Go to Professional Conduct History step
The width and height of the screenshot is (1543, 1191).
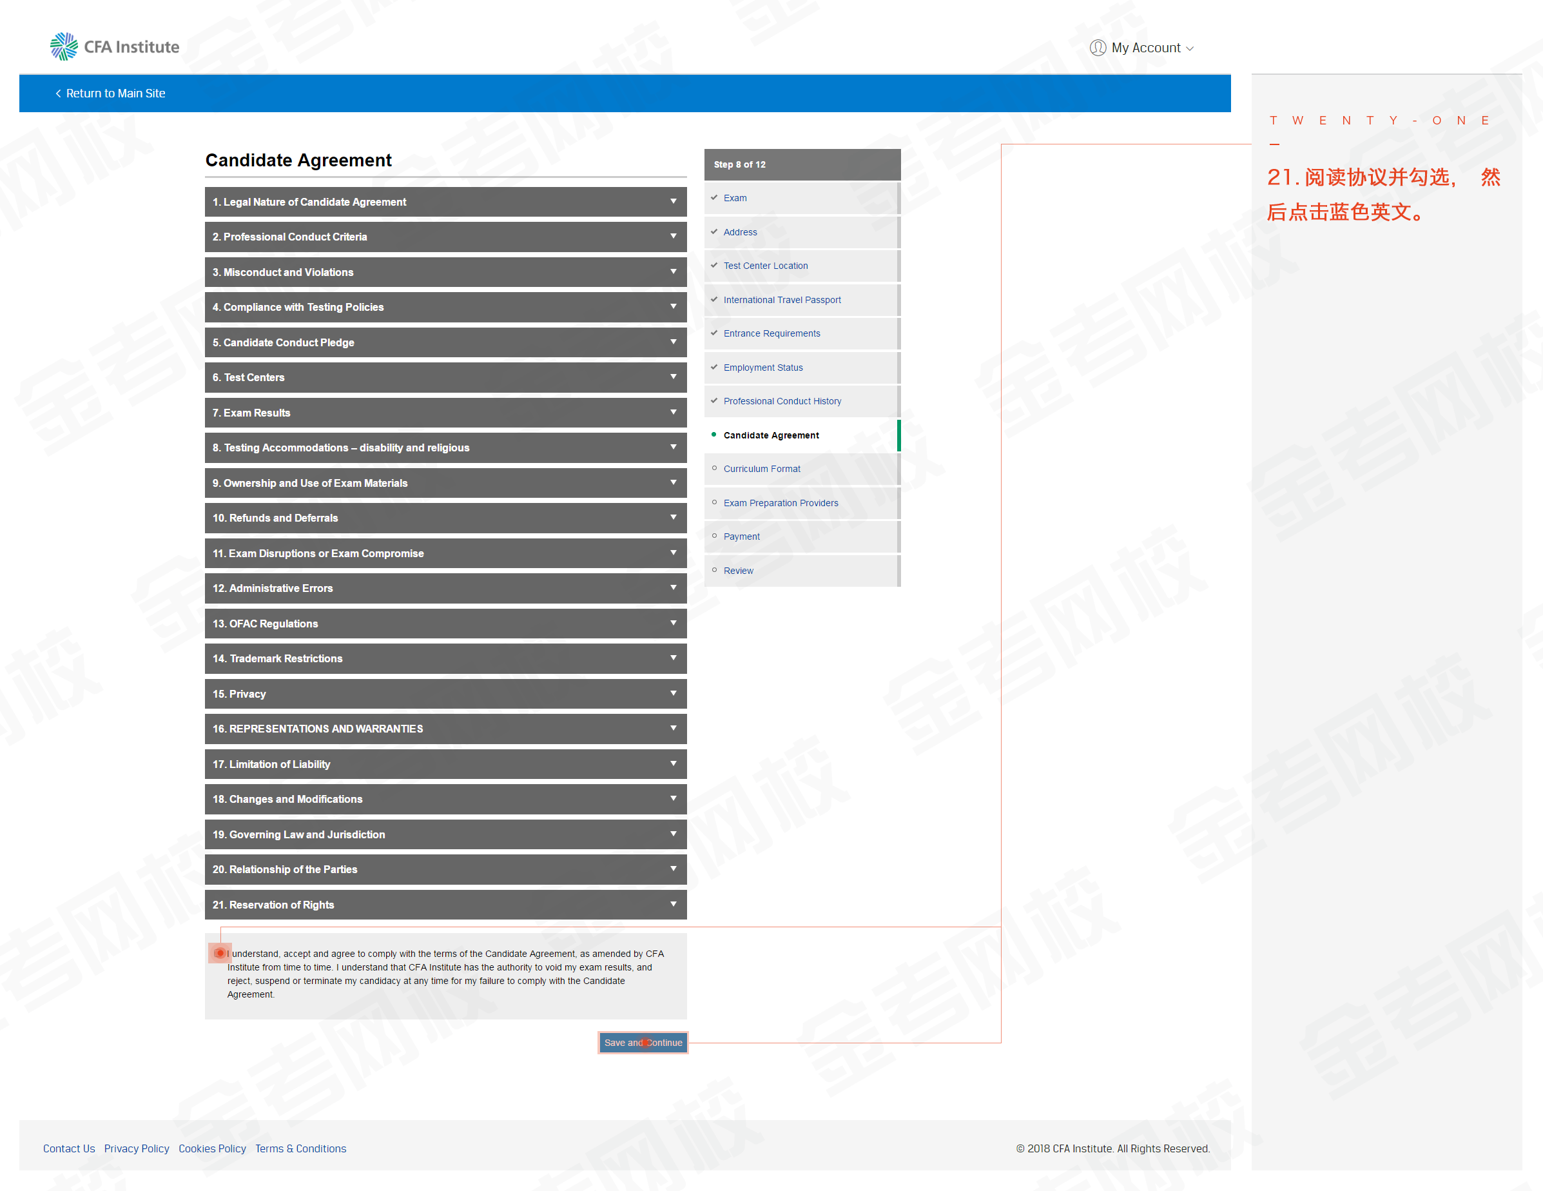(x=801, y=401)
